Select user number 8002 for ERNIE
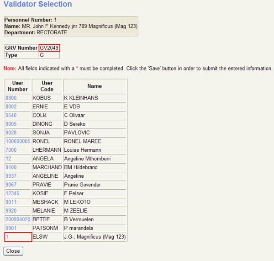 tap(11, 107)
